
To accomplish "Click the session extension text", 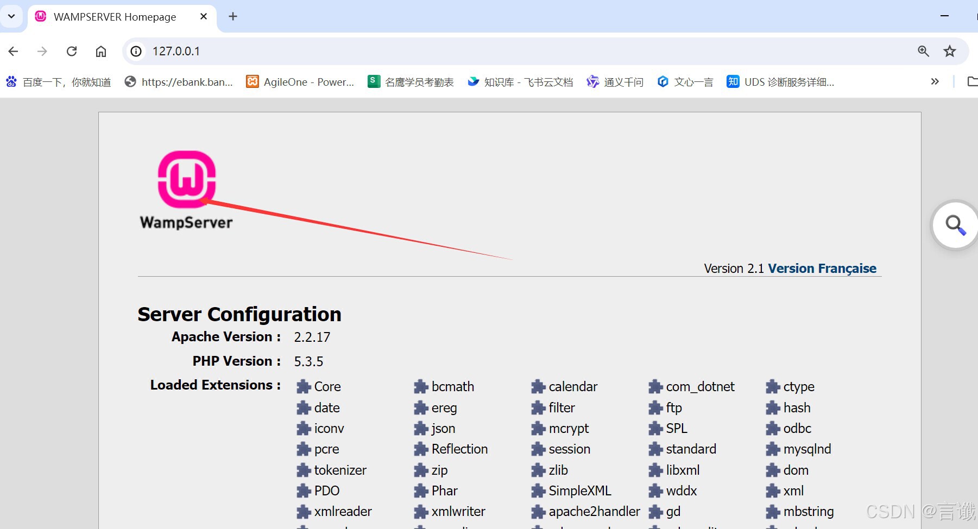I will (570, 449).
